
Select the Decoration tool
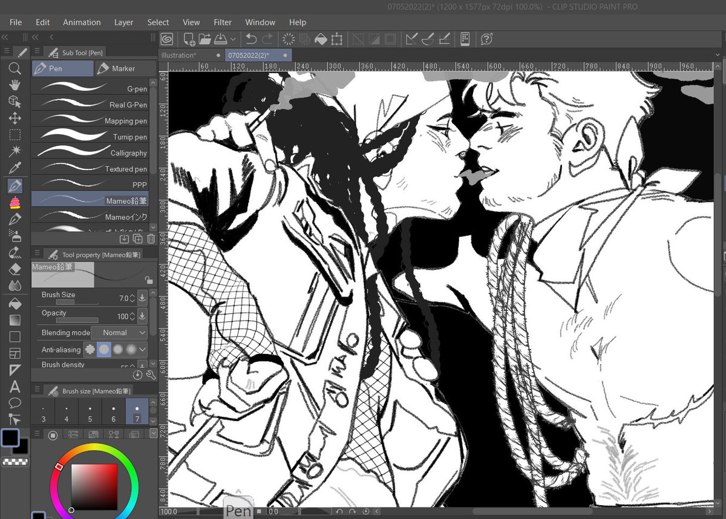(15, 252)
